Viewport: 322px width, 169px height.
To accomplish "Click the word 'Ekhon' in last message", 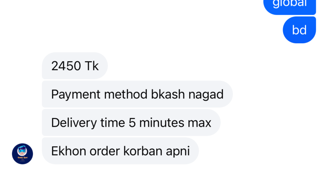I will pyautogui.click(x=68, y=151).
